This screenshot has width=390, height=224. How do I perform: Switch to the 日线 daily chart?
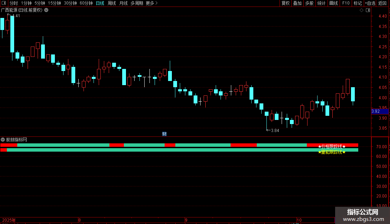click(x=100, y=3)
